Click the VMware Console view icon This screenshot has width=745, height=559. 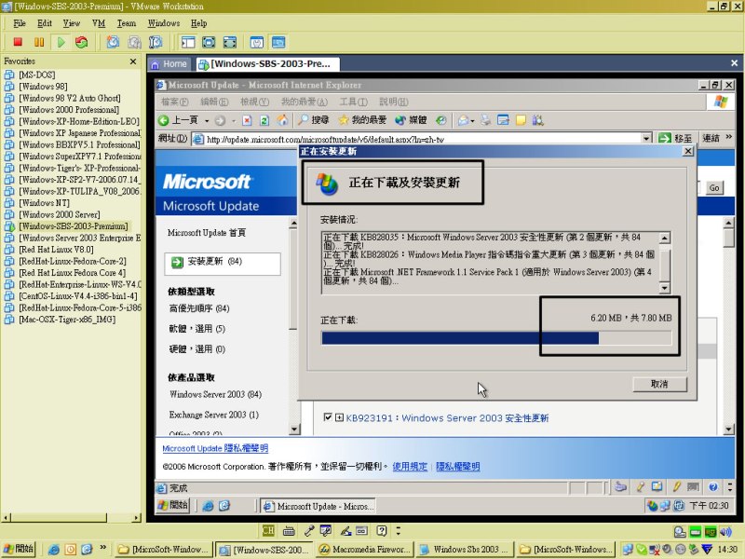278,42
